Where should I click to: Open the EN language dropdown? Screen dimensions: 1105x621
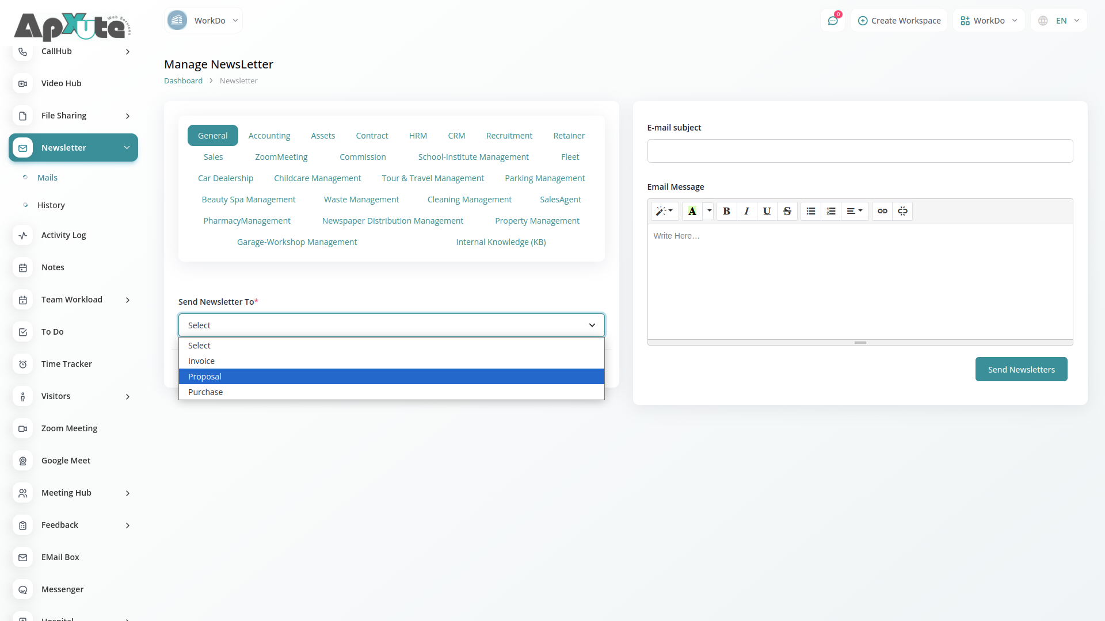pos(1060,21)
